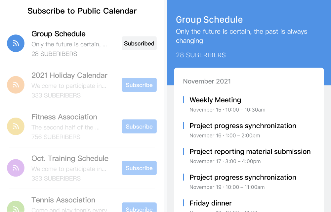Subscribe to the Tennis Association calendar
The image size is (331, 212).
(x=139, y=207)
